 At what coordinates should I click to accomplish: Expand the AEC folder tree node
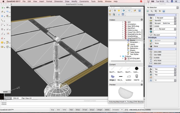123,22
